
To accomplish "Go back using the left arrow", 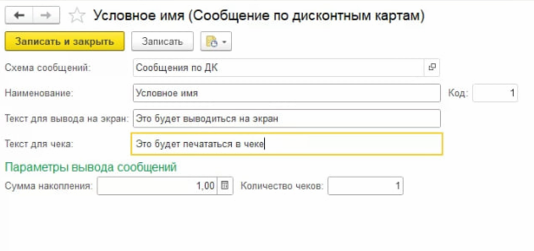I will (x=19, y=15).
